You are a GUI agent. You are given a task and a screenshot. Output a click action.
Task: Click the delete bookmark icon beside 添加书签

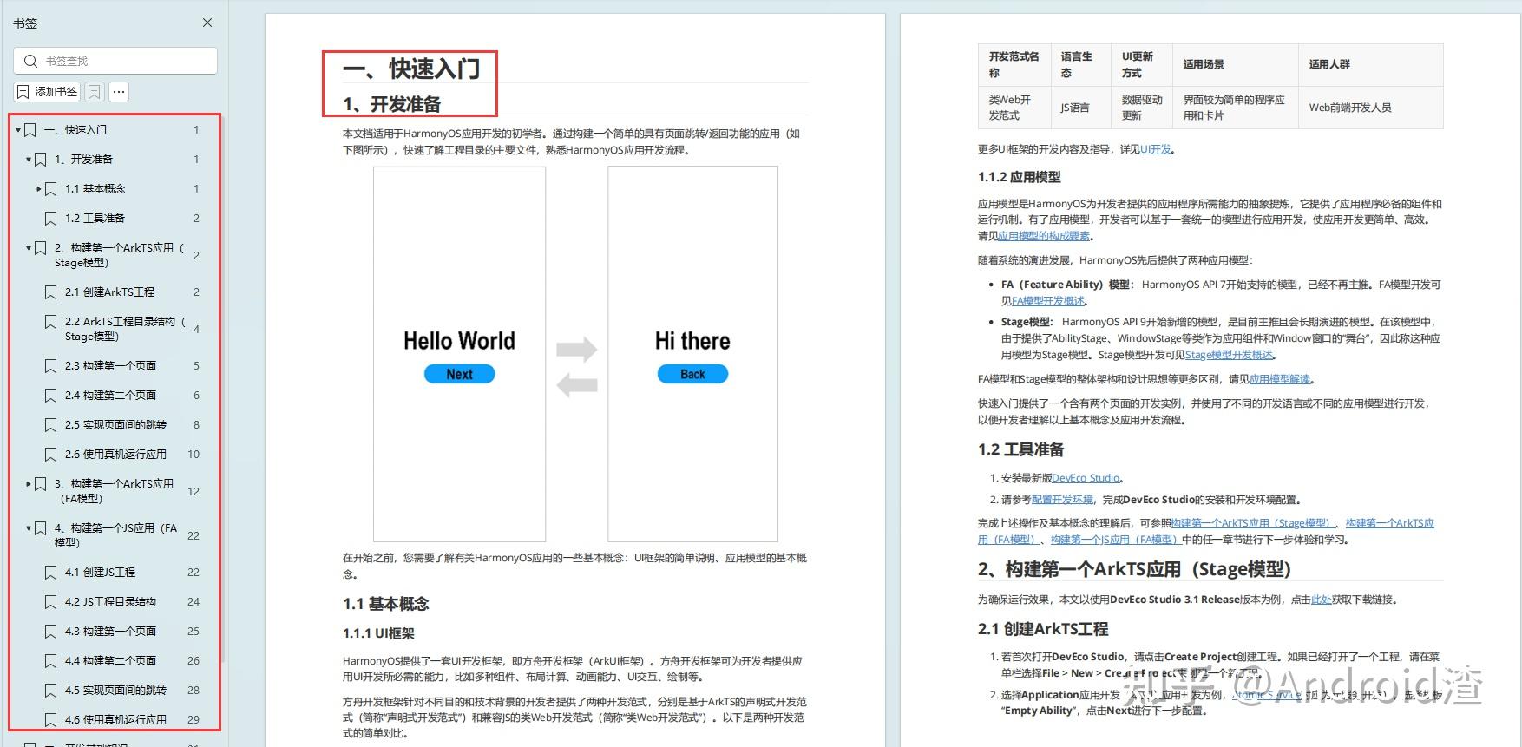click(95, 91)
